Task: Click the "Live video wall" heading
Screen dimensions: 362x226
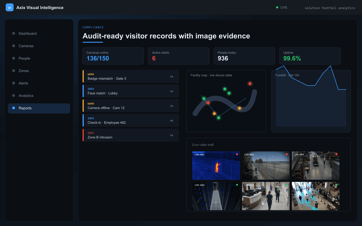Action: pyautogui.click(x=203, y=145)
